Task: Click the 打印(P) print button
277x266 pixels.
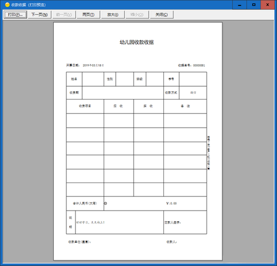Action: click(16, 14)
